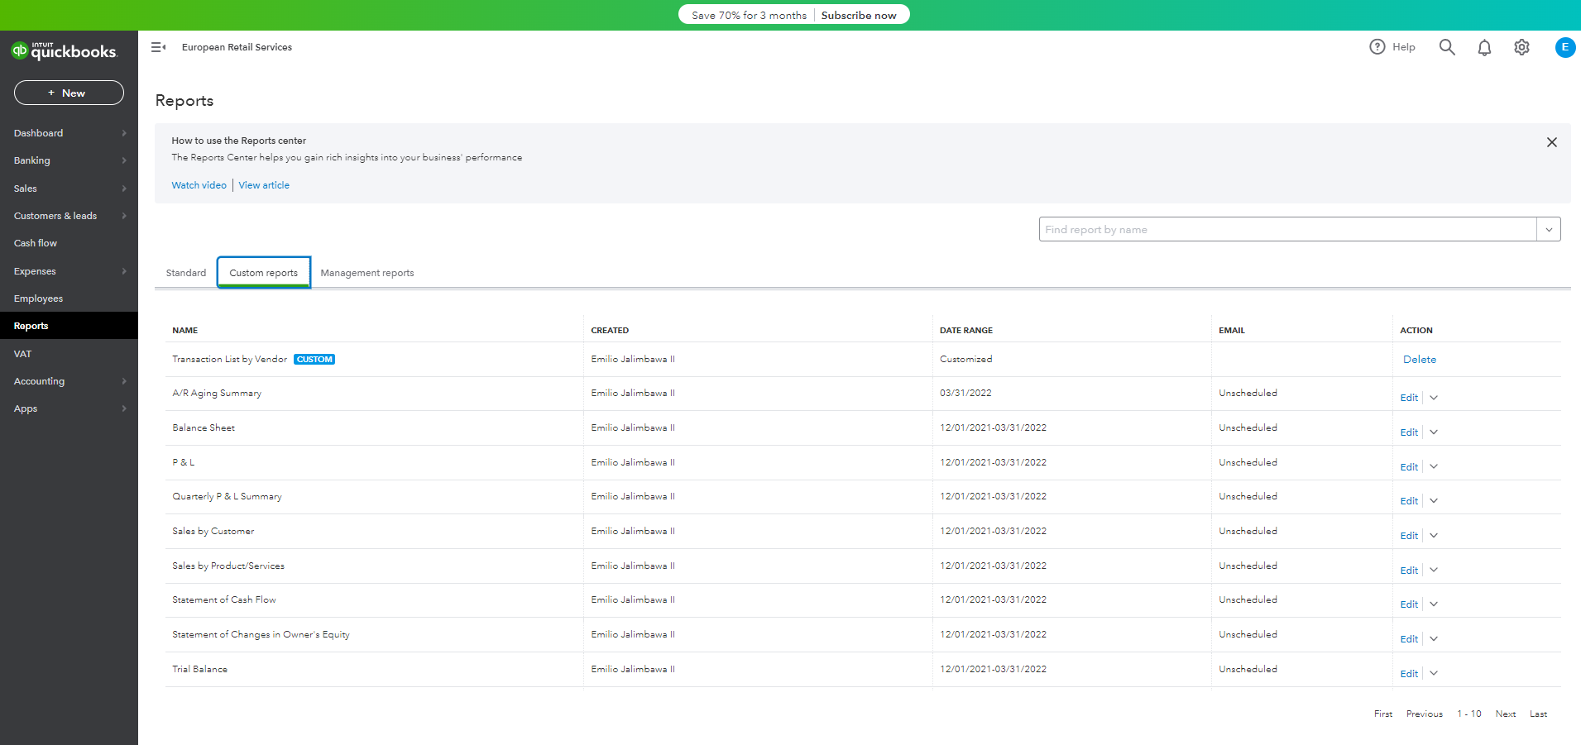Image resolution: width=1581 pixels, height=745 pixels.
Task: Edit the Sales by Product/Services report
Action: pyautogui.click(x=1409, y=571)
